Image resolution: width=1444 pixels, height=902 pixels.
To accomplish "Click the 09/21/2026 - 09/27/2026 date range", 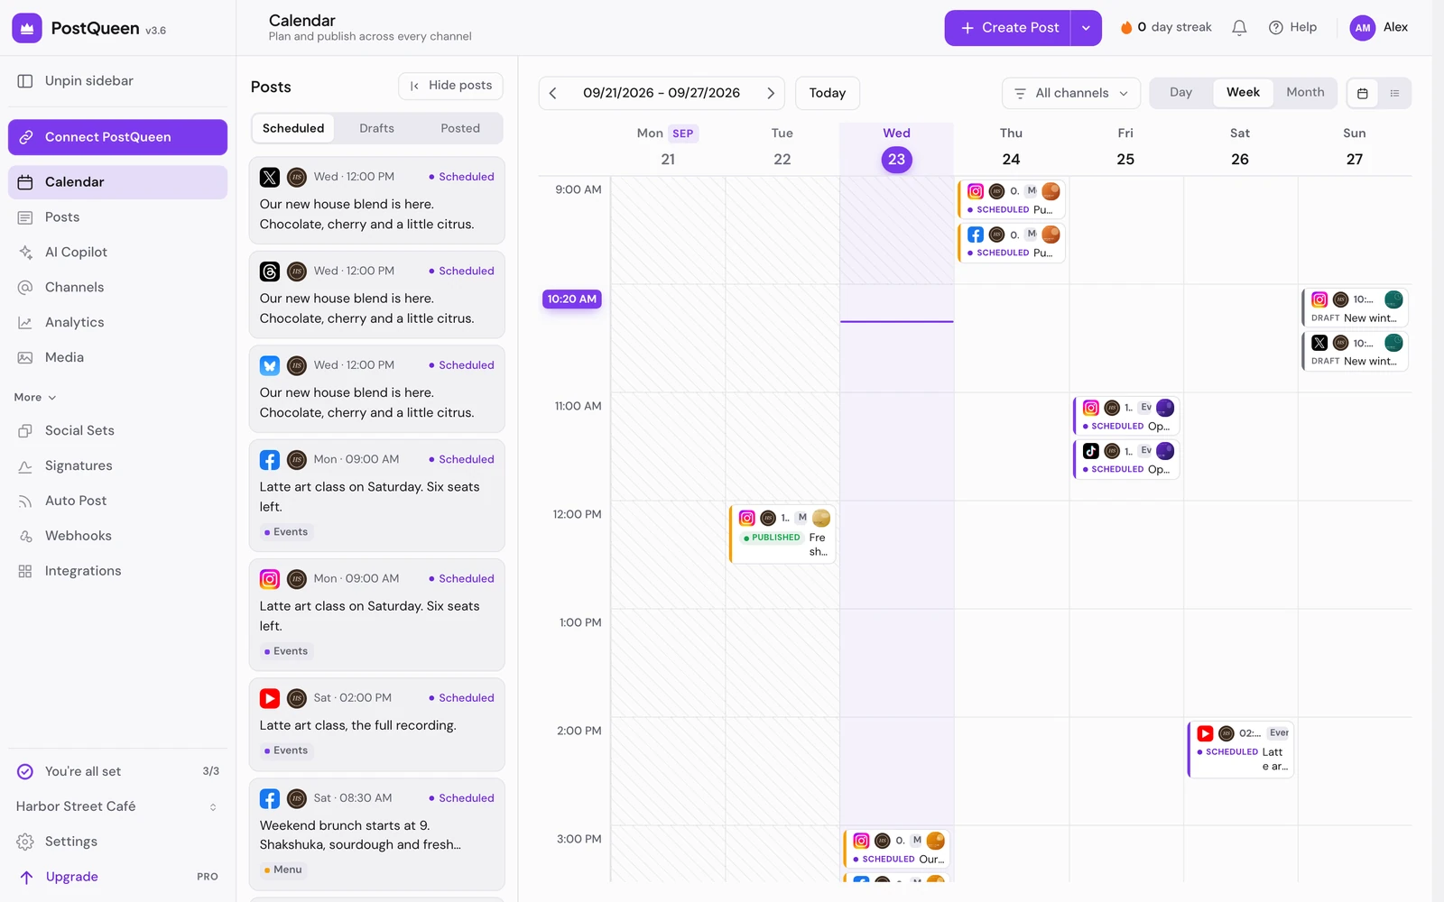I will pyautogui.click(x=662, y=93).
